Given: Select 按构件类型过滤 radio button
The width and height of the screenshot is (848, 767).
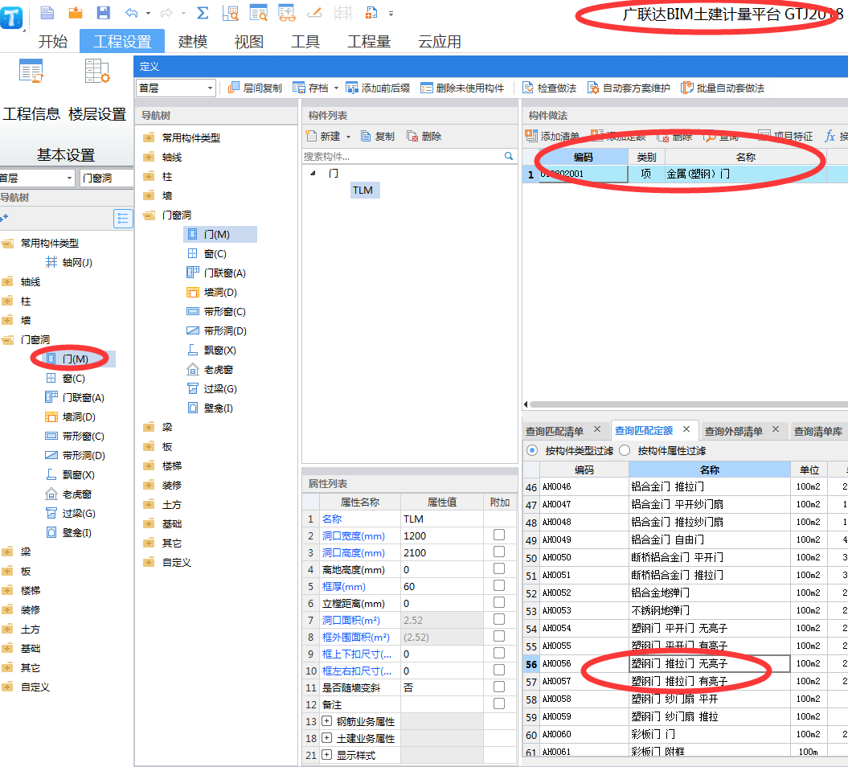Looking at the screenshot, I should point(533,450).
